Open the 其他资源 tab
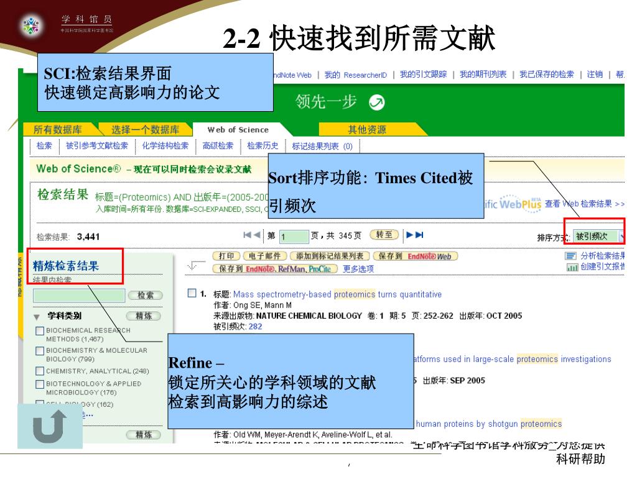 [x=367, y=130]
